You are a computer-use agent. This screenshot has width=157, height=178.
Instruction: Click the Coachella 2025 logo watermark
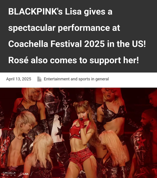[9, 174]
